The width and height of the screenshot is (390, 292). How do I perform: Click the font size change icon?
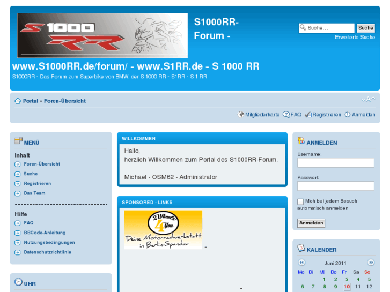click(368, 100)
